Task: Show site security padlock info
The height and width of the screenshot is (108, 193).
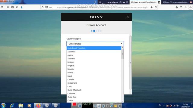Action: click(x=151, y=7)
